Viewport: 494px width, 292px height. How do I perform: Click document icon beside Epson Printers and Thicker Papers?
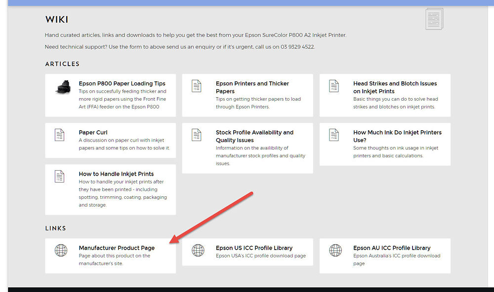(197, 86)
